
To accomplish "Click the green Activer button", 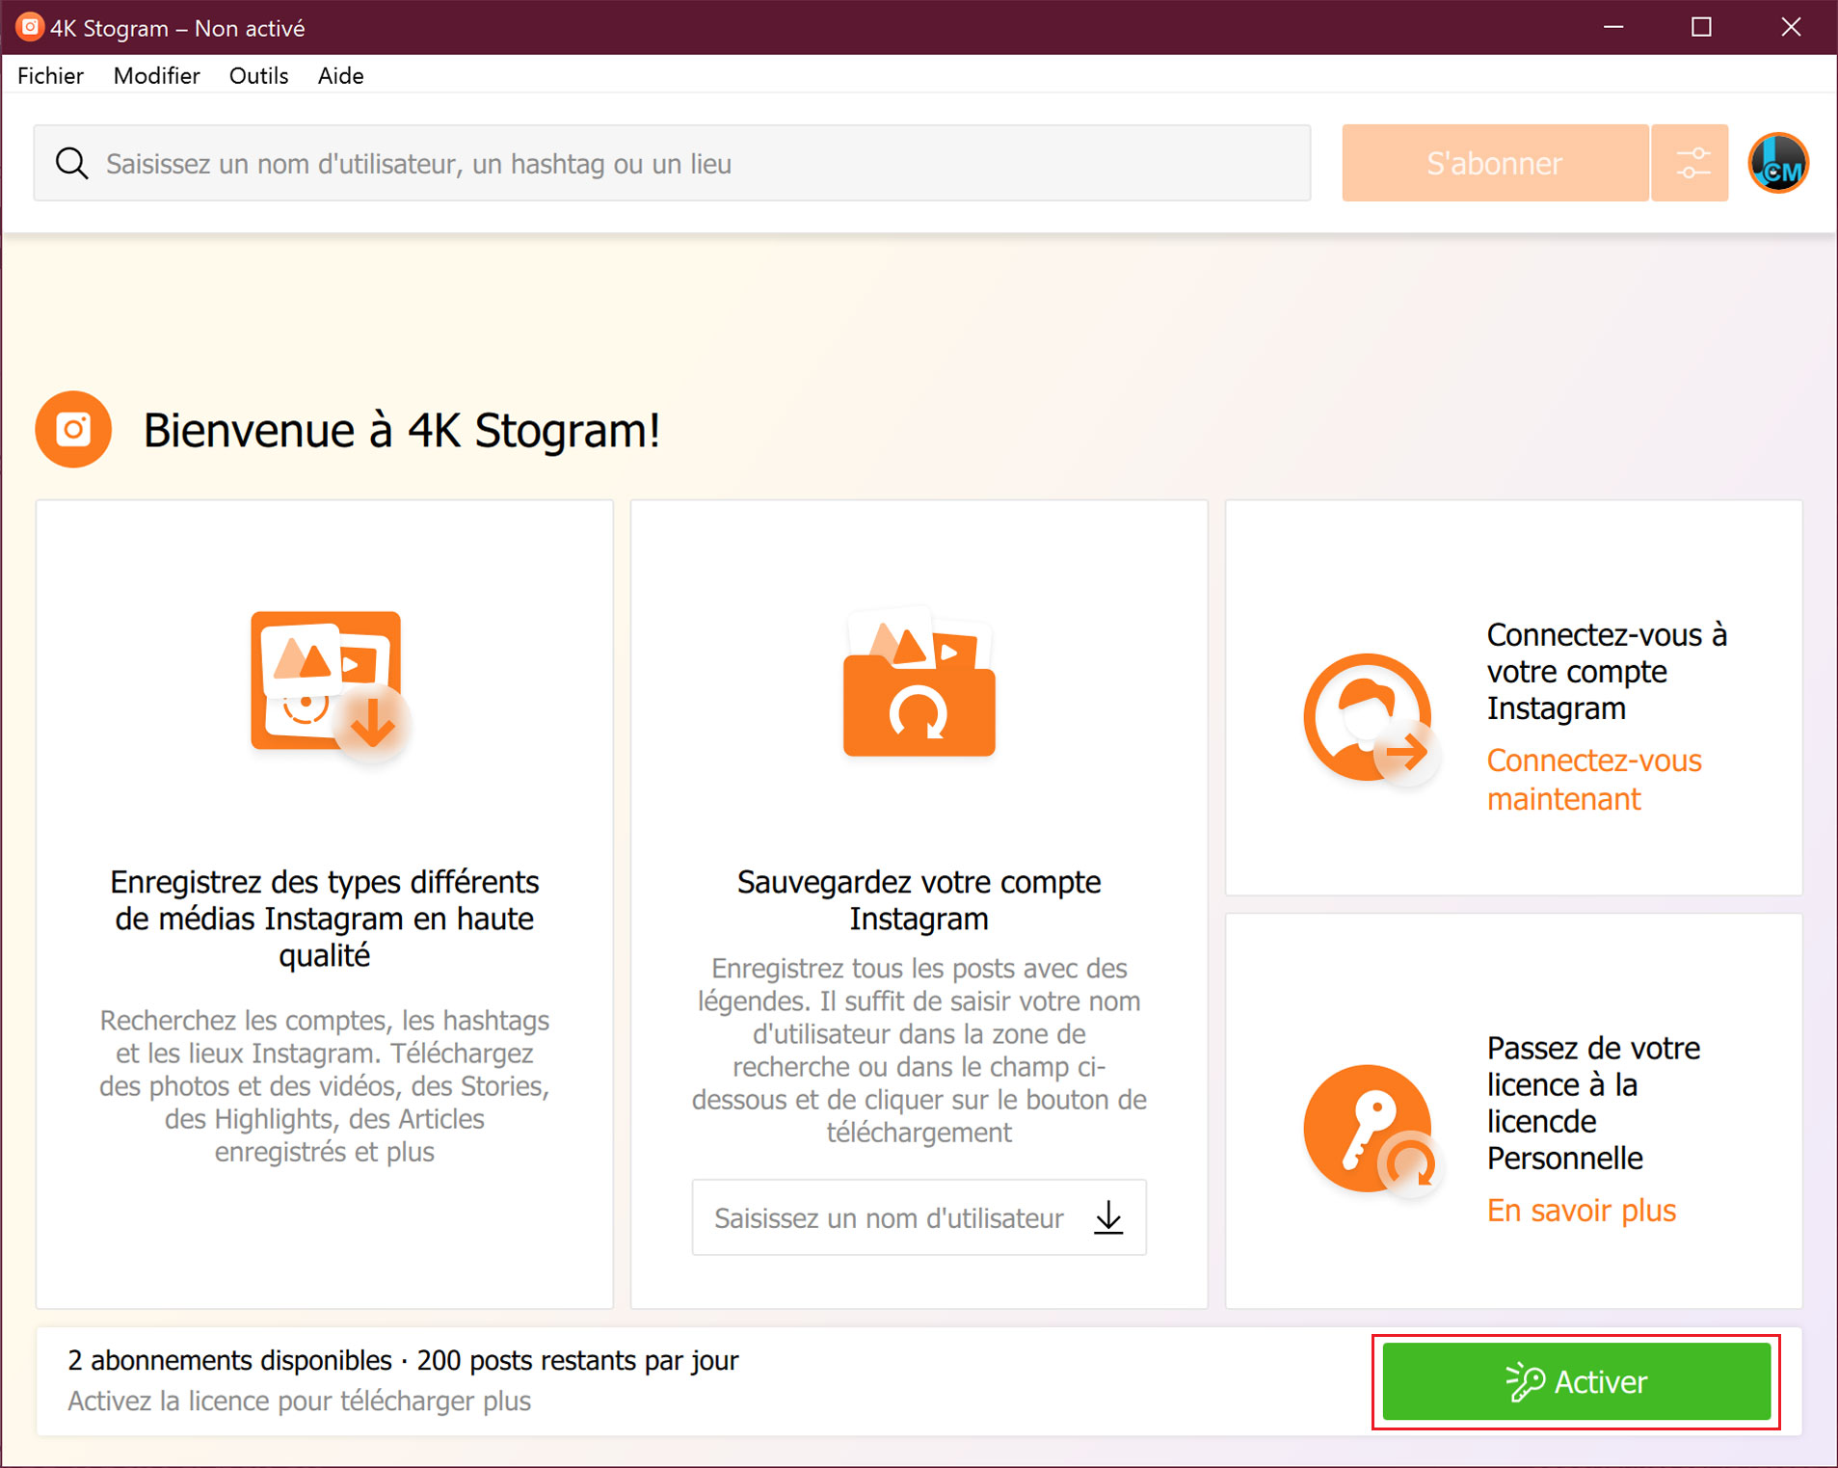I will (1576, 1381).
